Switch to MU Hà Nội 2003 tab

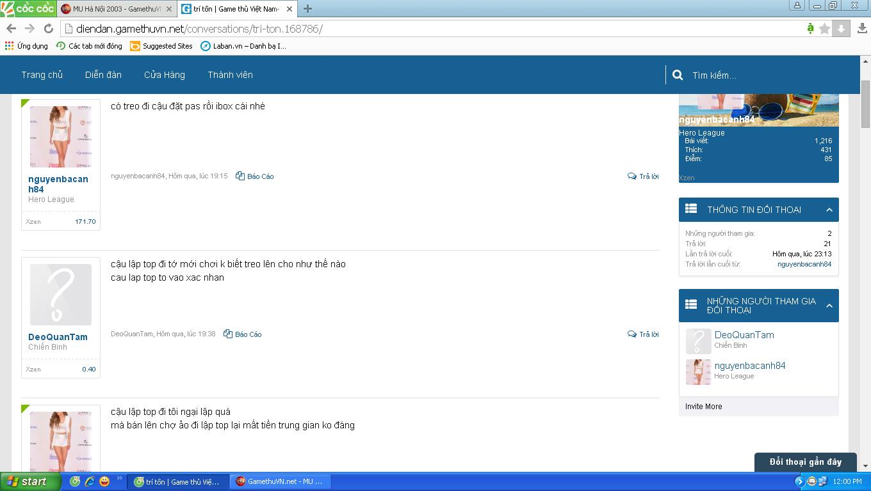[115, 9]
